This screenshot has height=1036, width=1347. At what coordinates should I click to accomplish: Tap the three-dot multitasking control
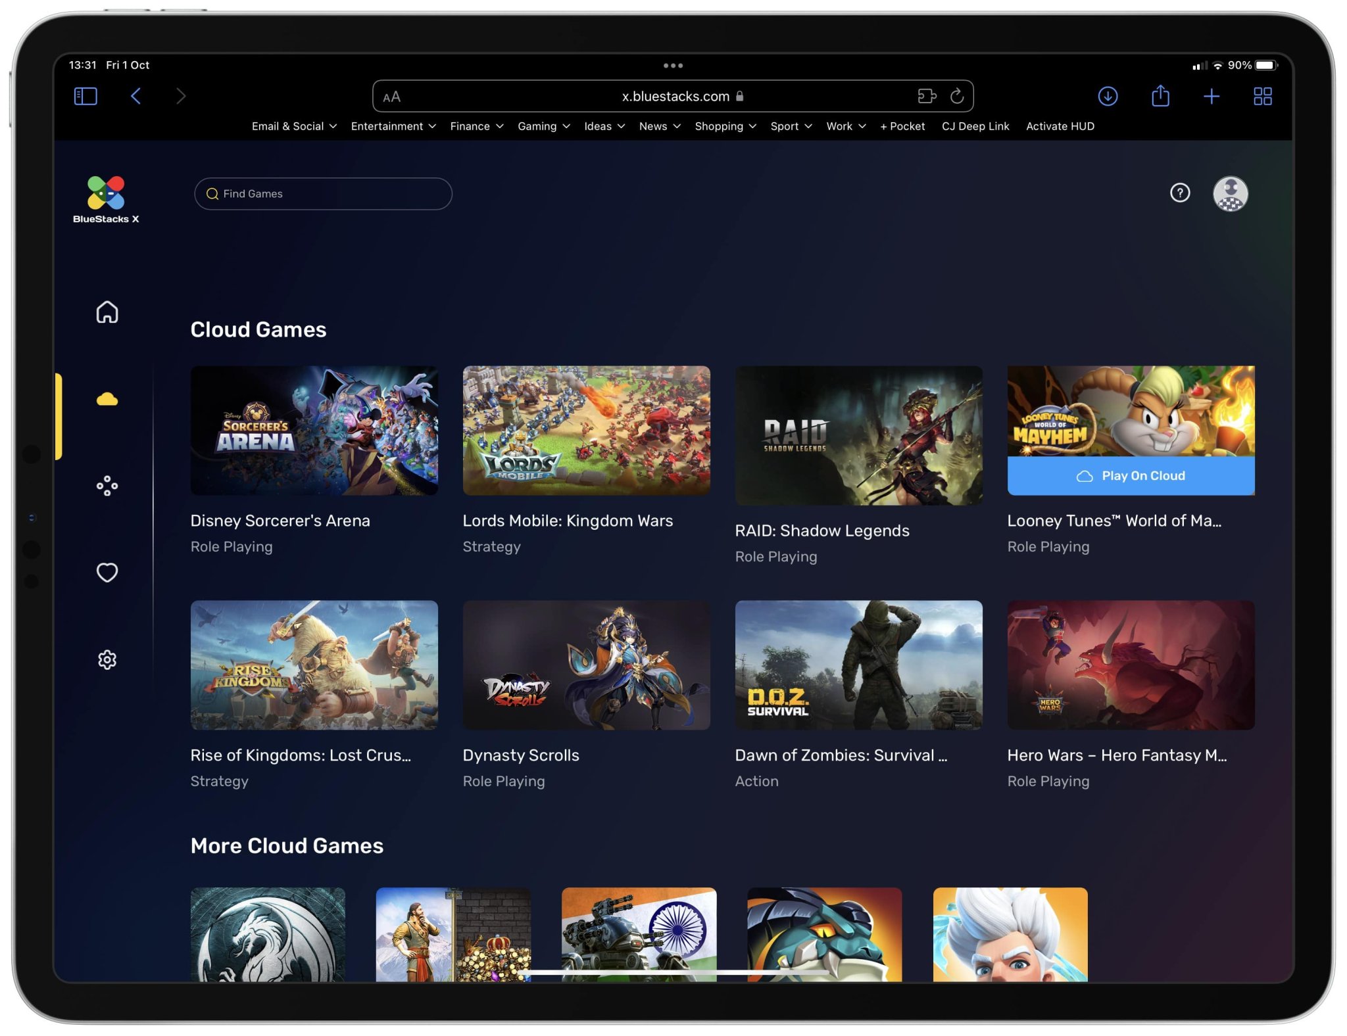673,66
